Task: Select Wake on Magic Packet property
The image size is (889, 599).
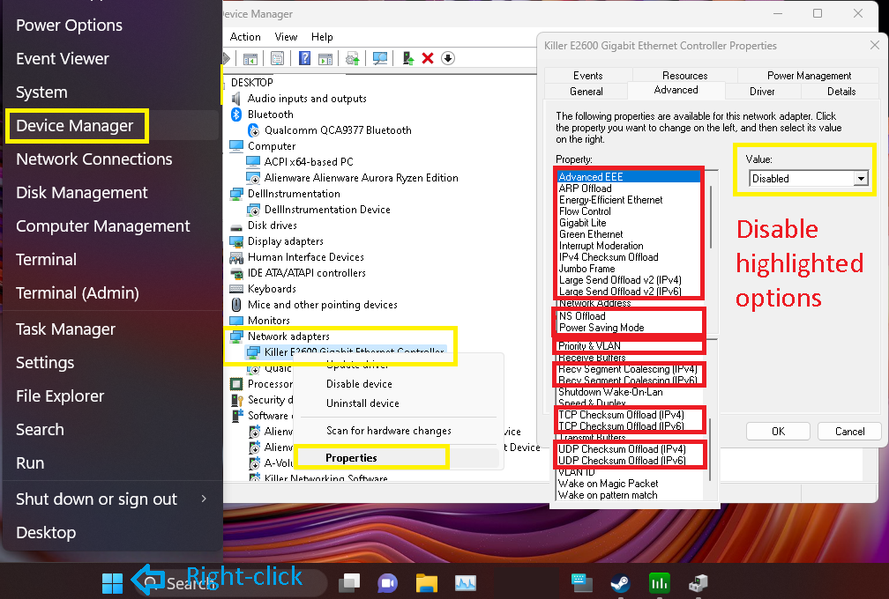Action: pos(608,484)
